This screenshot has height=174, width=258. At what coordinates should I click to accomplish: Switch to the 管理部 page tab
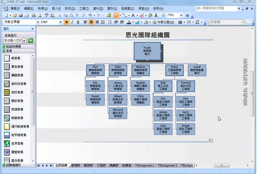click(x=76, y=165)
